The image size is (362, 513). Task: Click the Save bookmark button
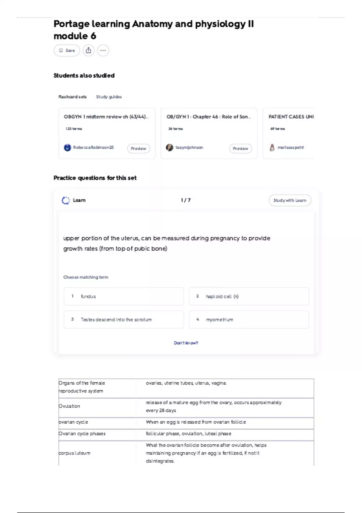pos(67,50)
